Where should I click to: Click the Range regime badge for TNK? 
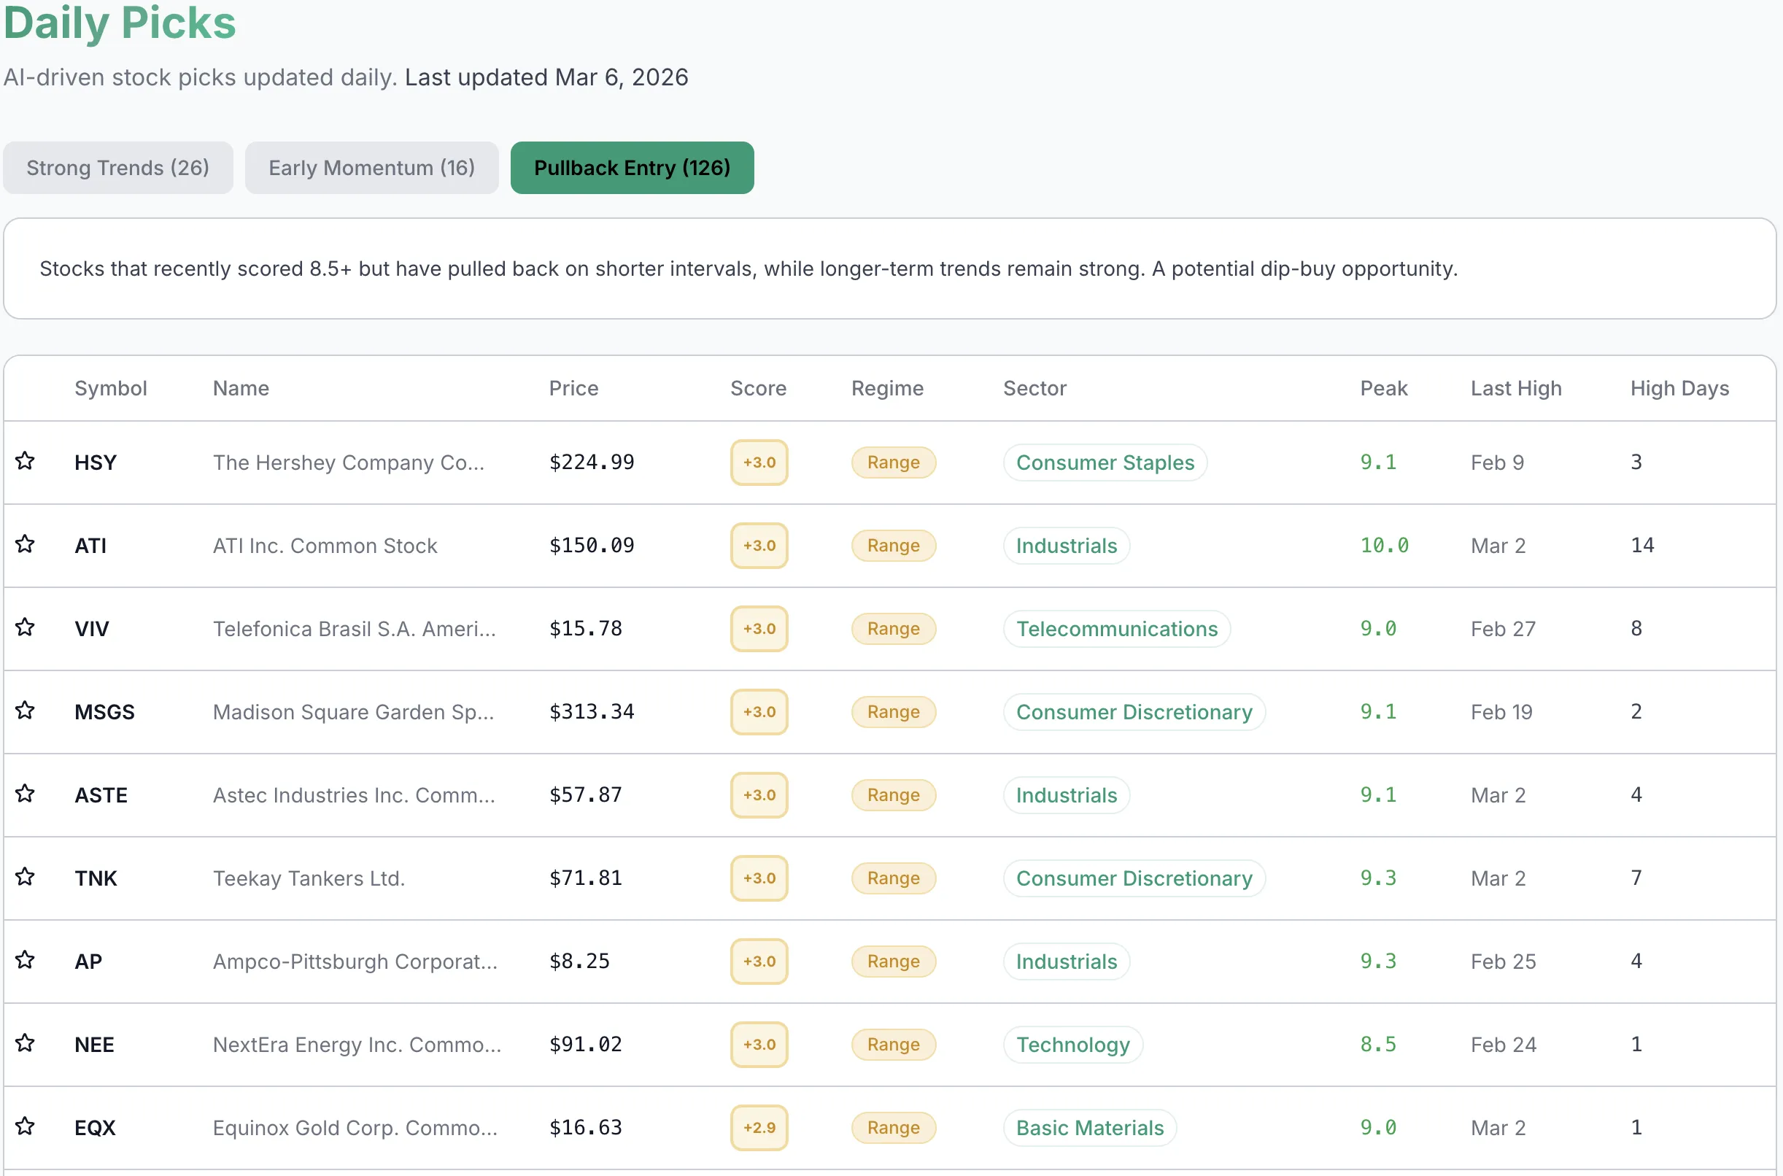(x=894, y=879)
